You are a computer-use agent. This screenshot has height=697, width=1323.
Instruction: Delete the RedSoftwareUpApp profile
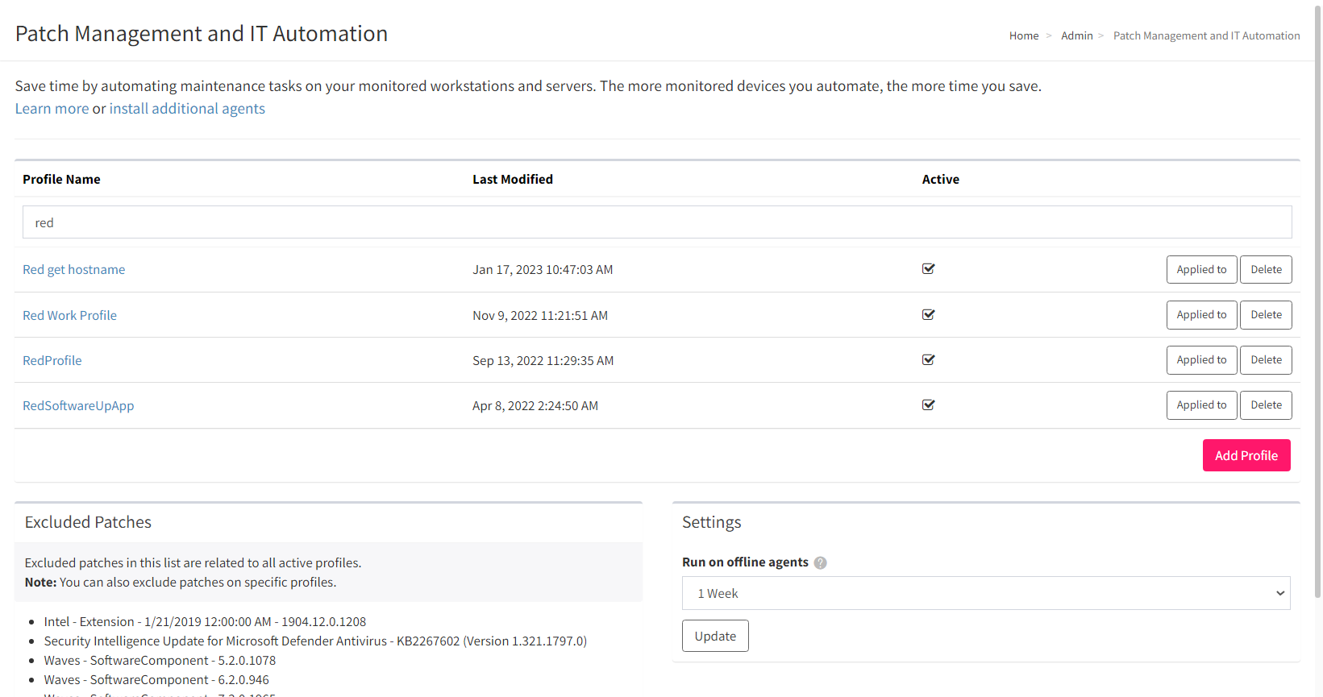point(1266,405)
